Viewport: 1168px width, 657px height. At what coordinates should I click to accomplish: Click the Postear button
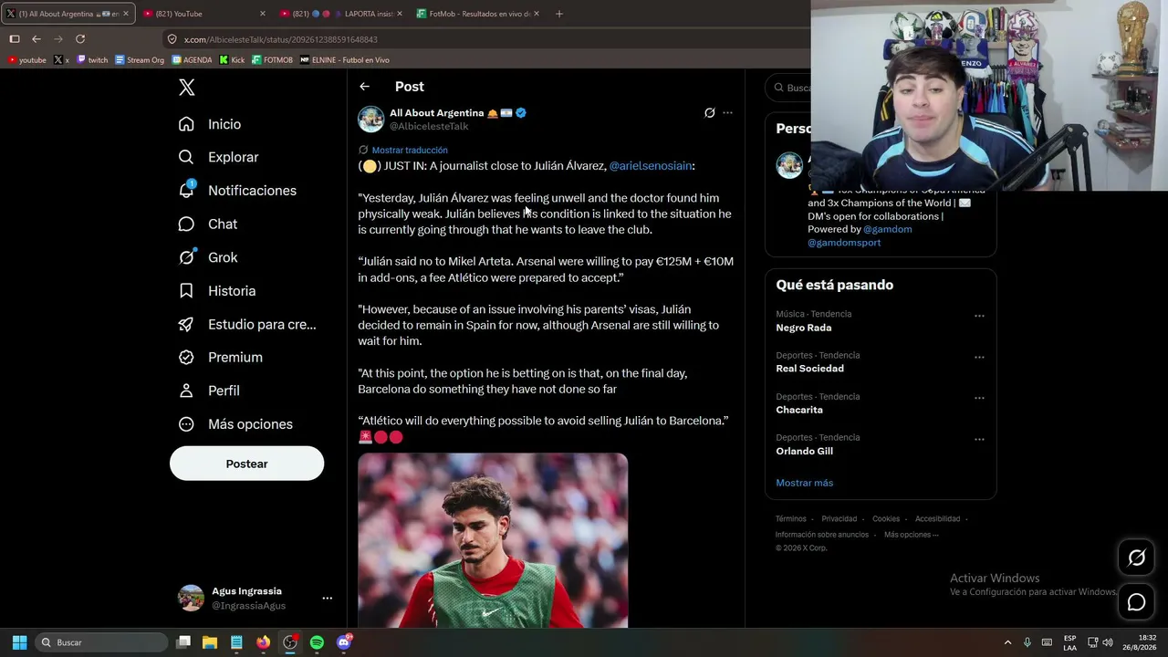(x=246, y=464)
